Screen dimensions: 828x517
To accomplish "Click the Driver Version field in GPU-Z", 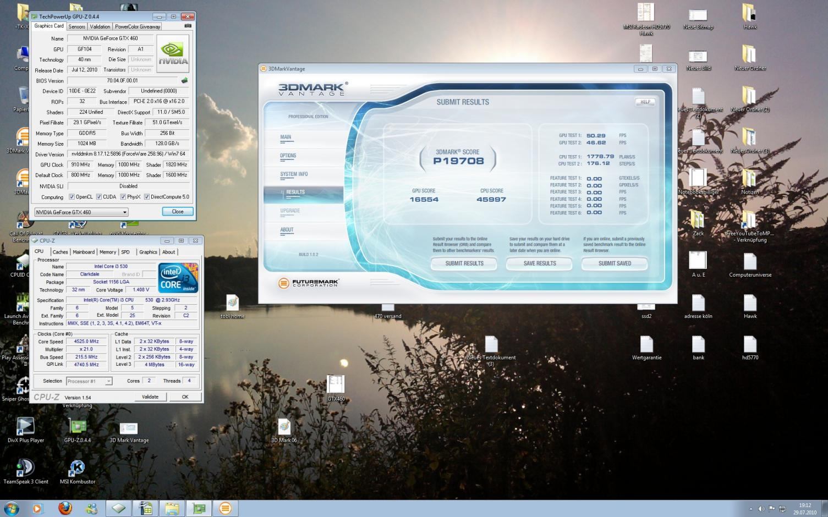I will 128,154.
